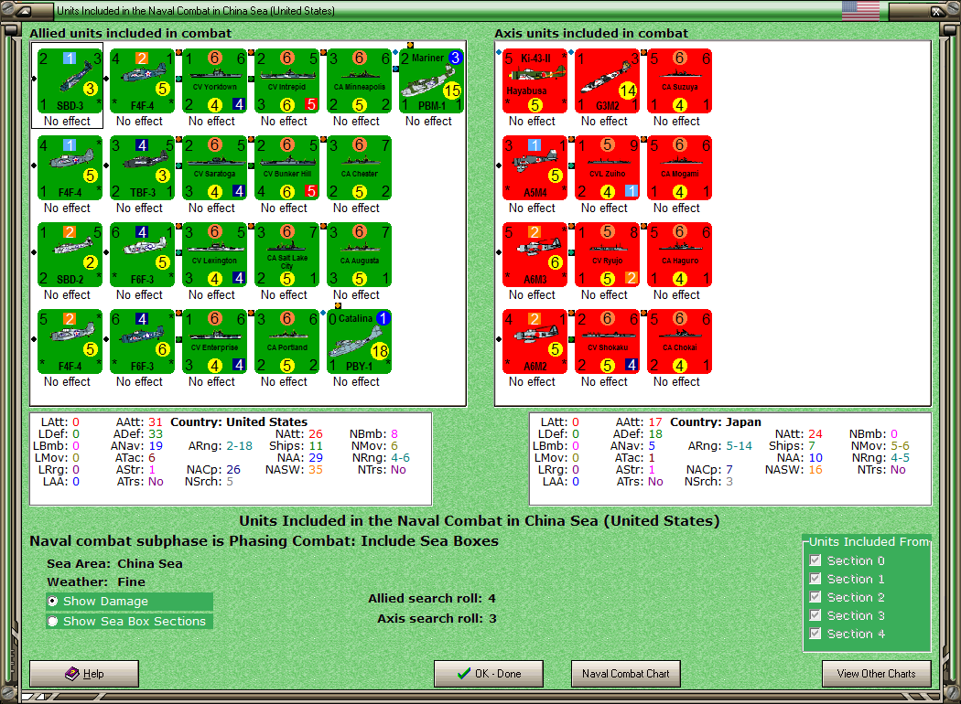Screen dimensions: 961x704
Task: Select the CV Intrepid carrier unit
Action: click(286, 80)
